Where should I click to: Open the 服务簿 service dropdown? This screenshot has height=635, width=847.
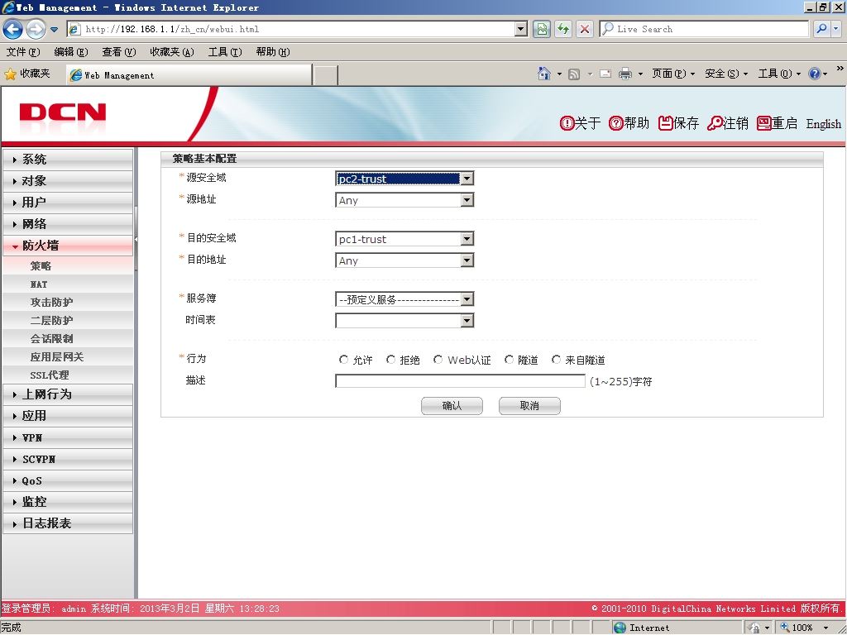point(404,299)
